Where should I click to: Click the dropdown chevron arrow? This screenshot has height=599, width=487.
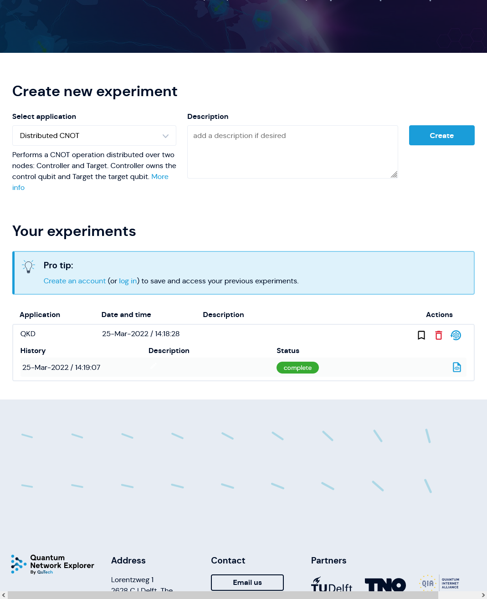[166, 136]
